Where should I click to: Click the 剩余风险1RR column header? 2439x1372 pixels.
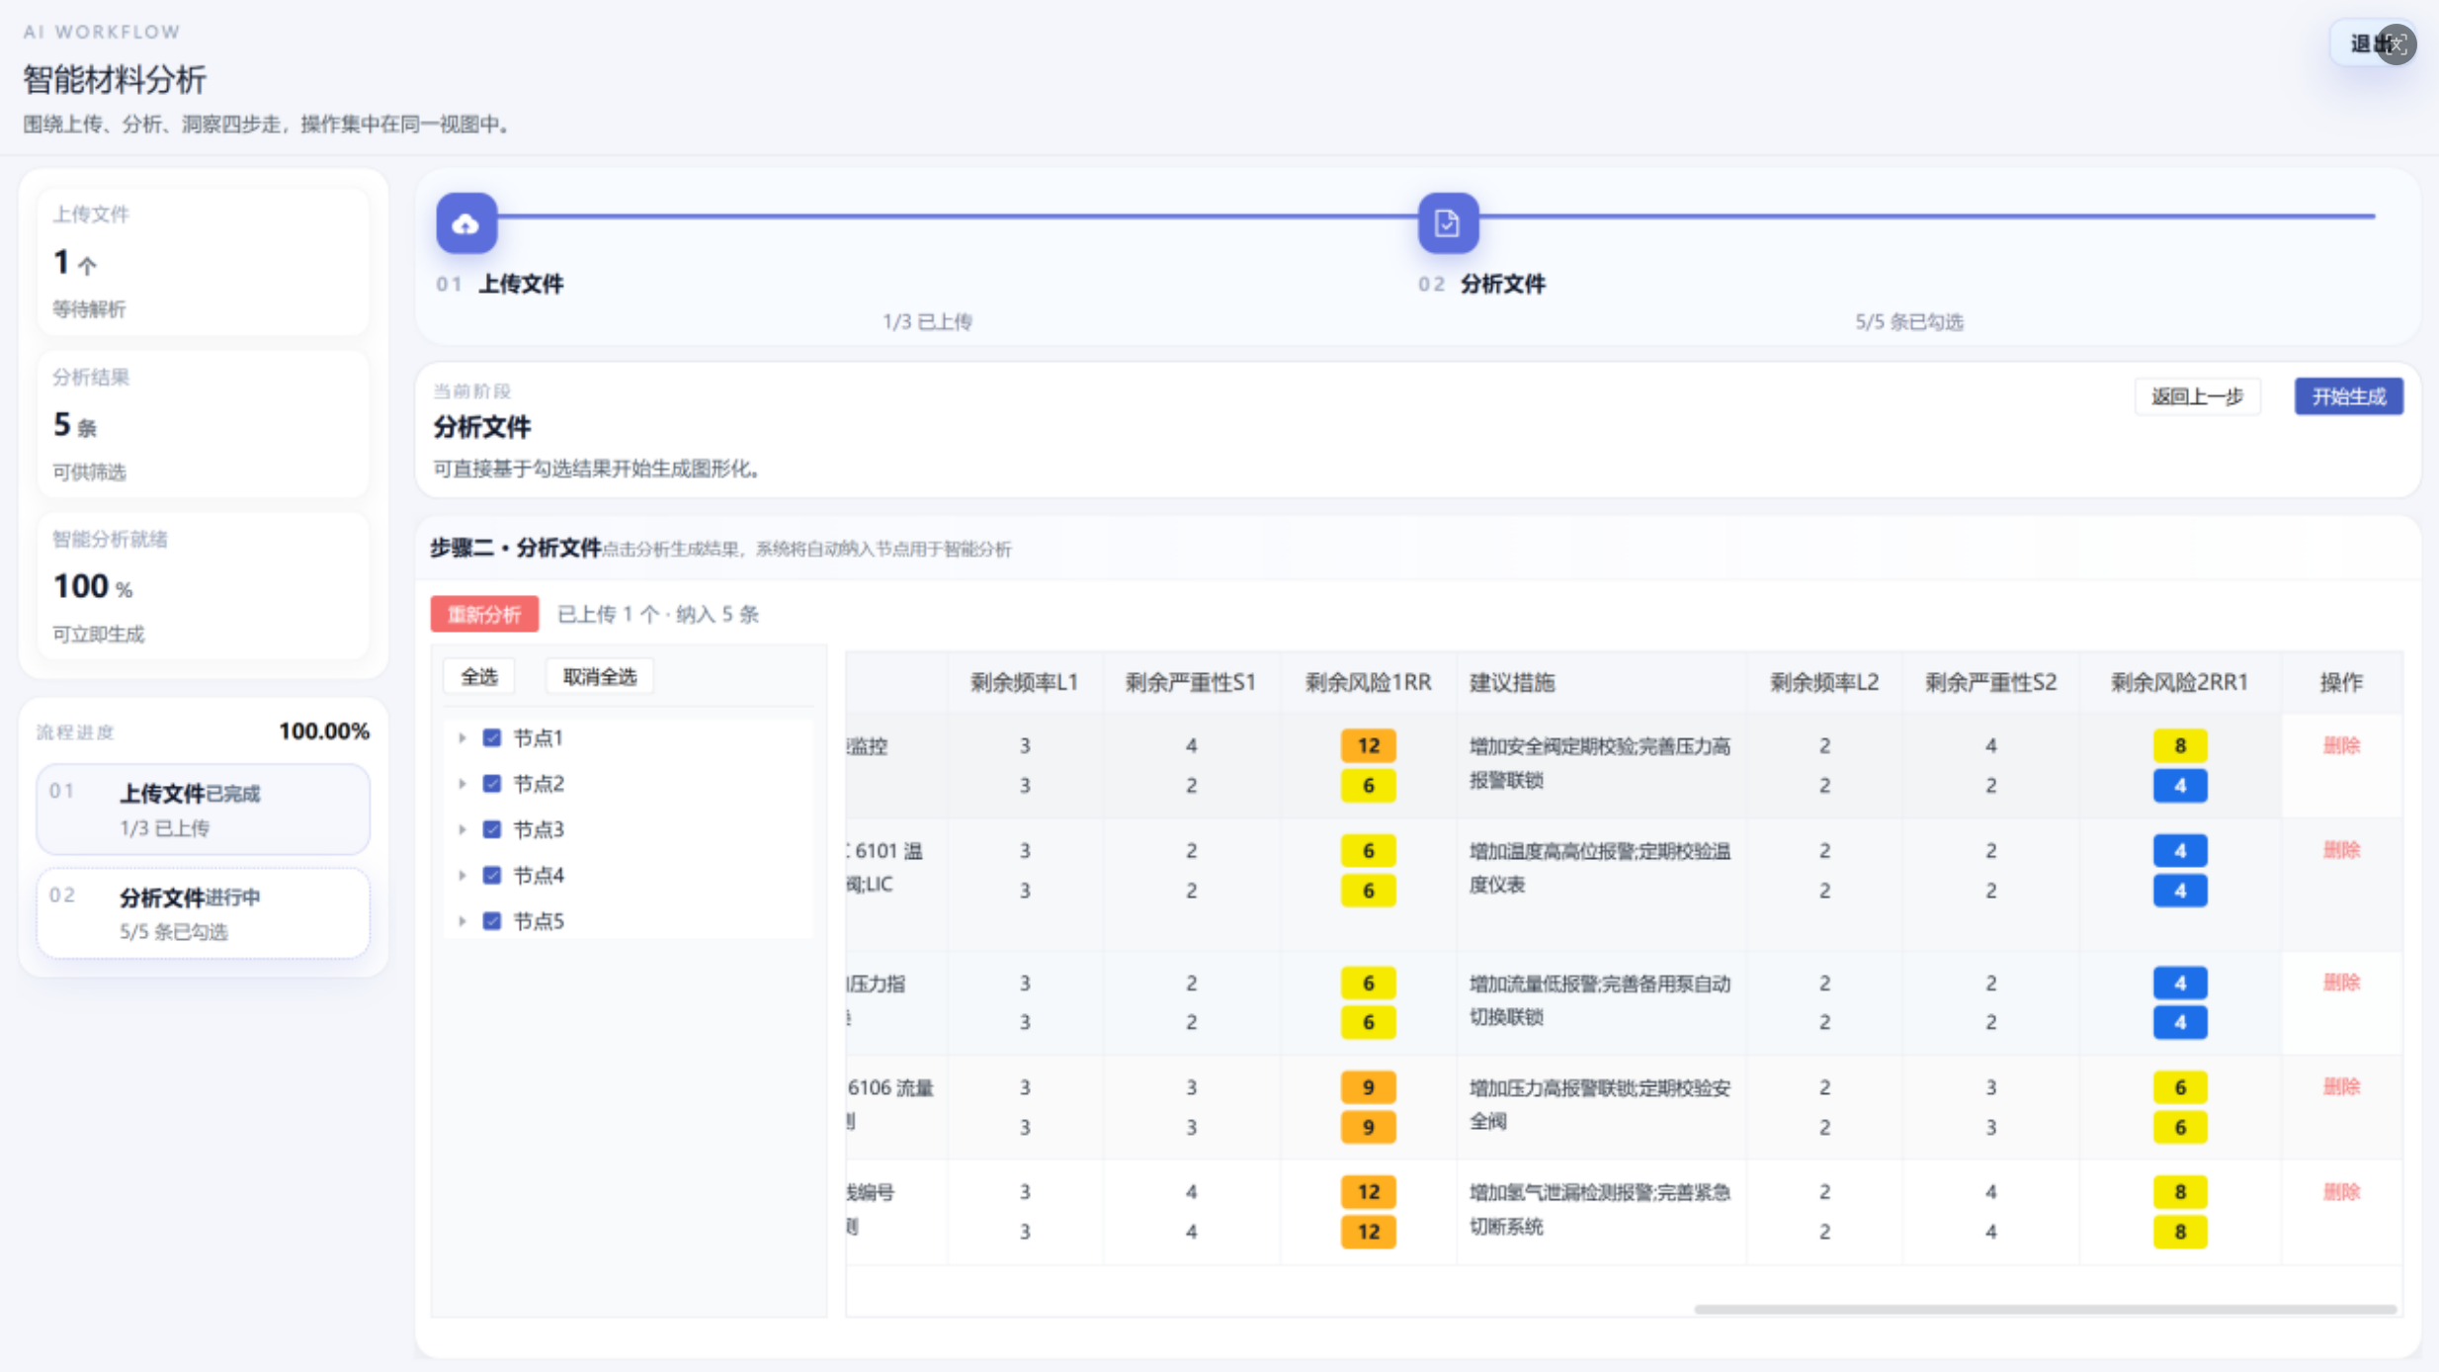[1368, 682]
